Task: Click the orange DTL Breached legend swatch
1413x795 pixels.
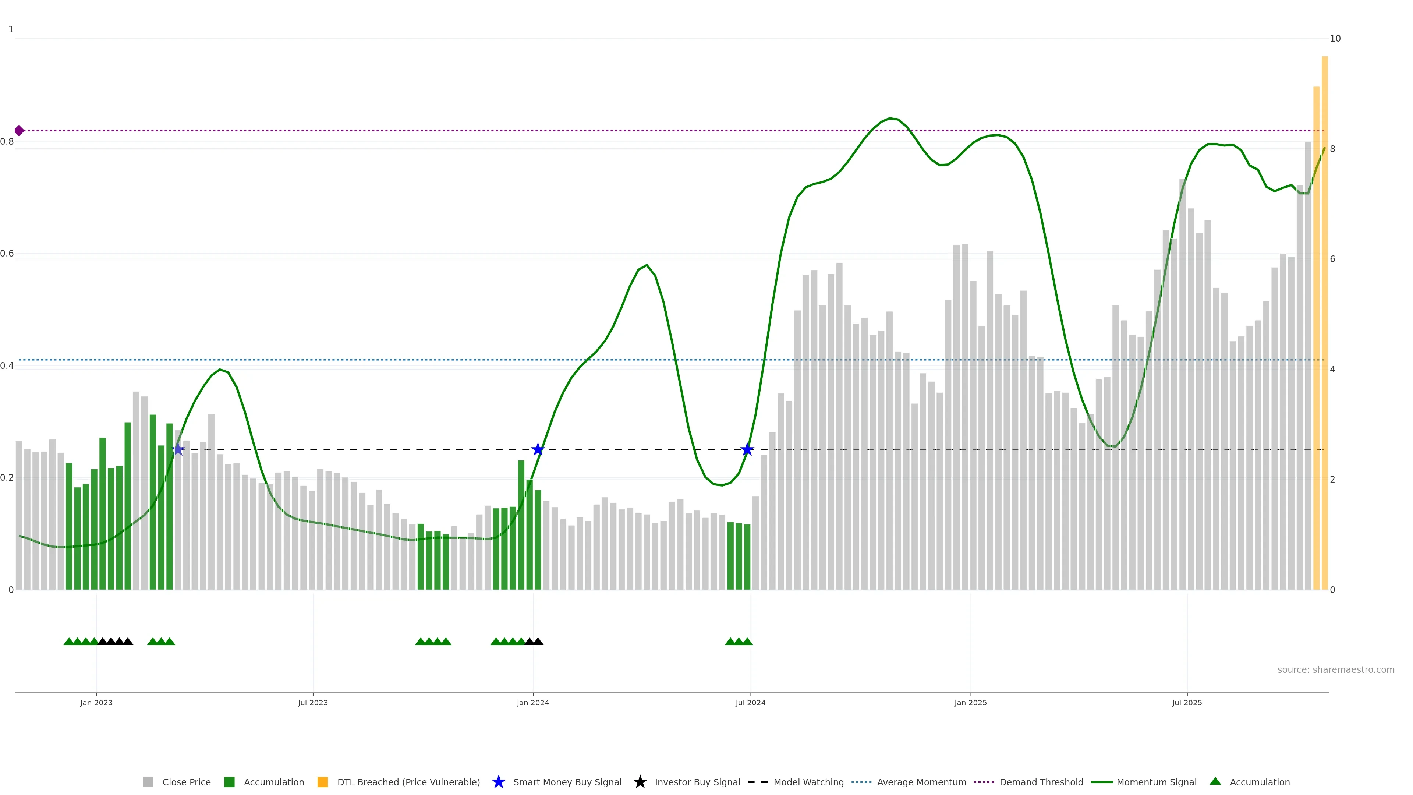Action: [323, 782]
